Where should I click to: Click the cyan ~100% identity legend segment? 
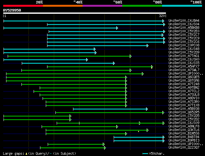click(182, 6)
